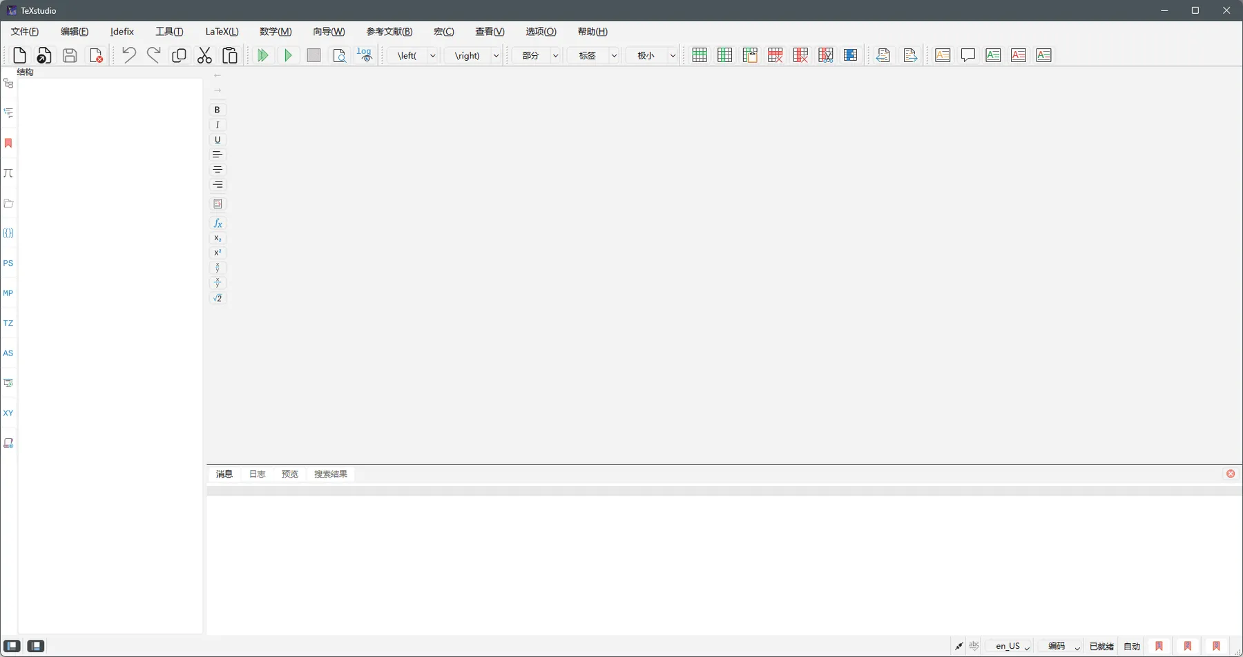Open the TZ TikZ symbols panel

coord(8,323)
